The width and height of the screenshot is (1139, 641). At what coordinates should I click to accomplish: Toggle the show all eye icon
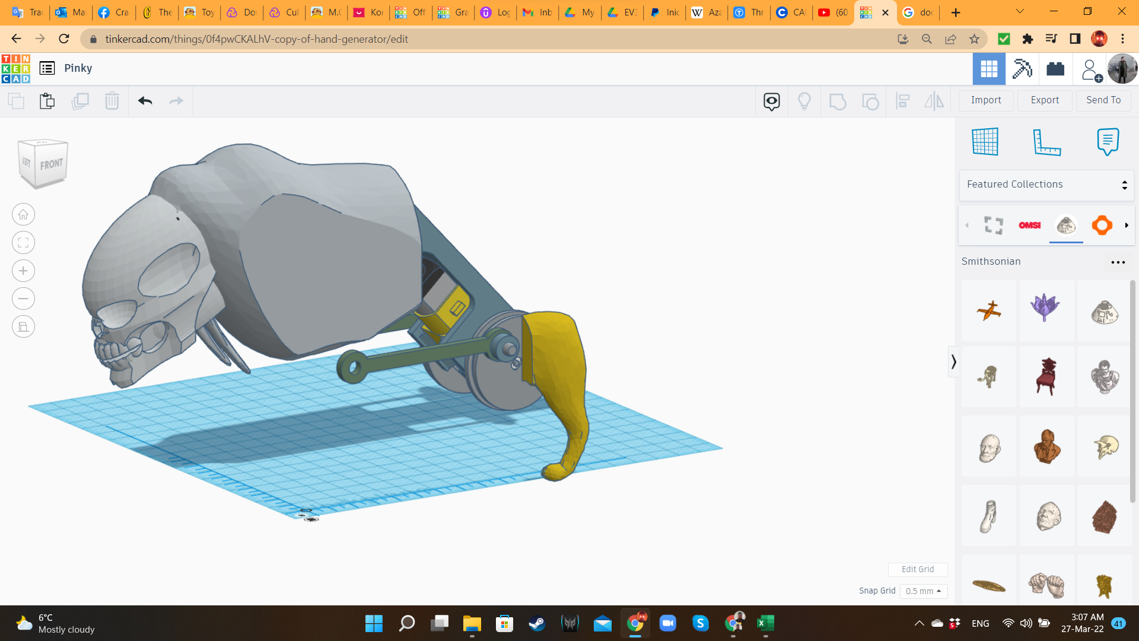tap(771, 101)
